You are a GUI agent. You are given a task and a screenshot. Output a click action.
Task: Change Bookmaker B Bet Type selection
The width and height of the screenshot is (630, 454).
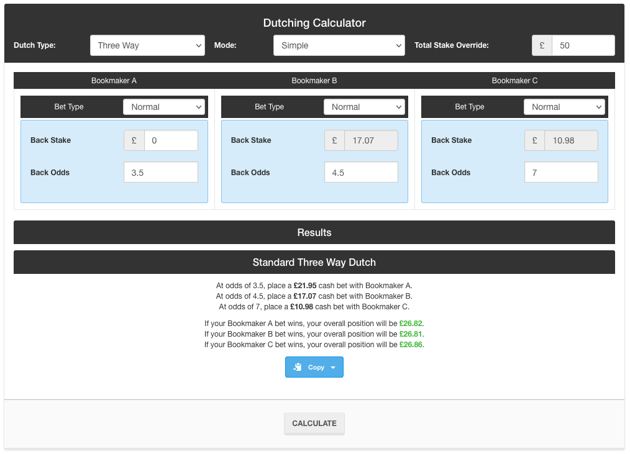coord(364,107)
